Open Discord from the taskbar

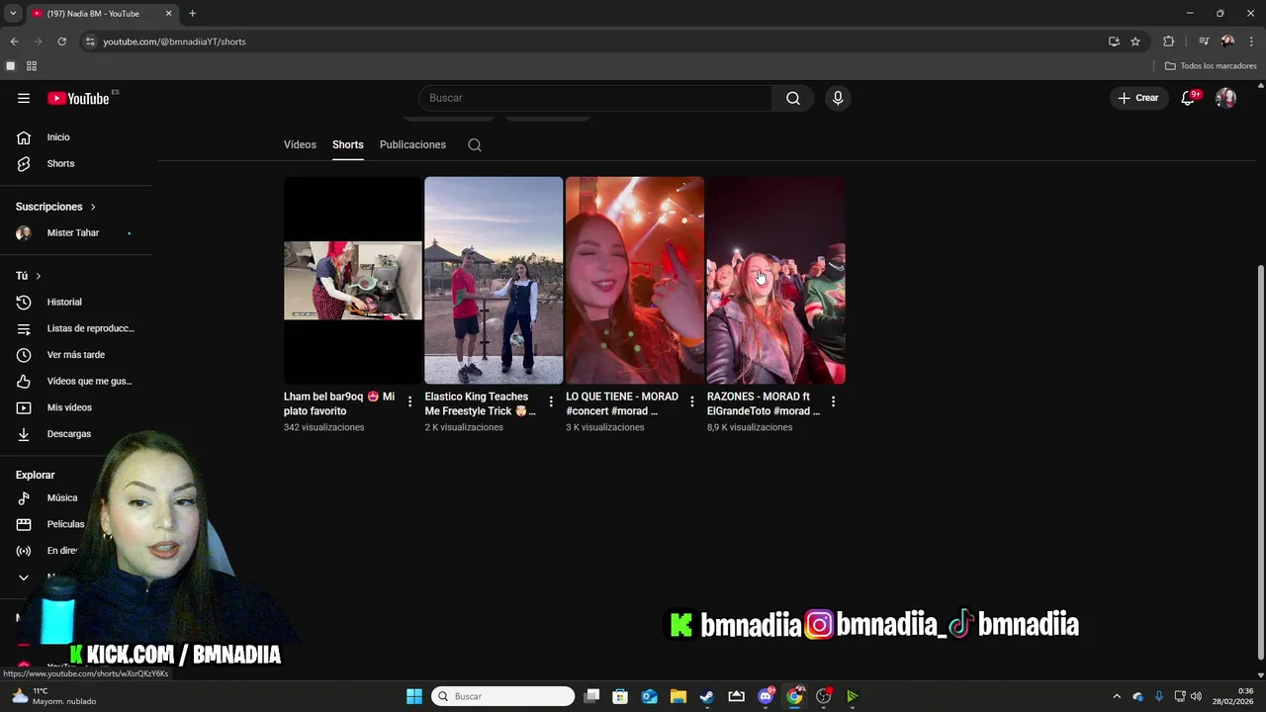[766, 696]
